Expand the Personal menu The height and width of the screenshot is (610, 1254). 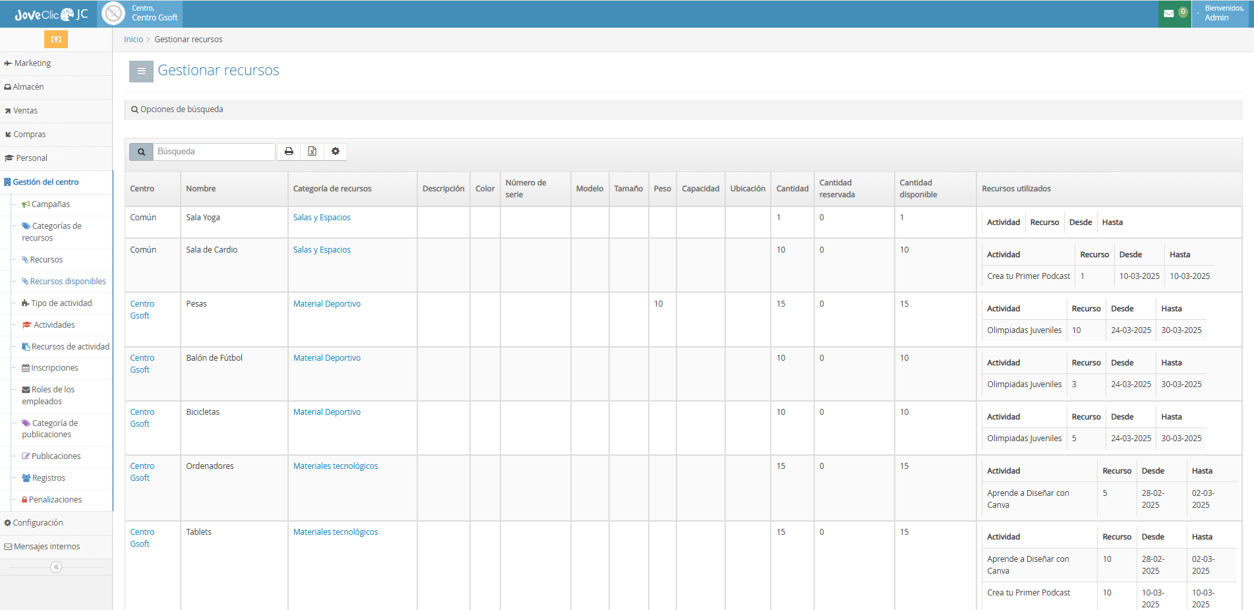point(56,158)
